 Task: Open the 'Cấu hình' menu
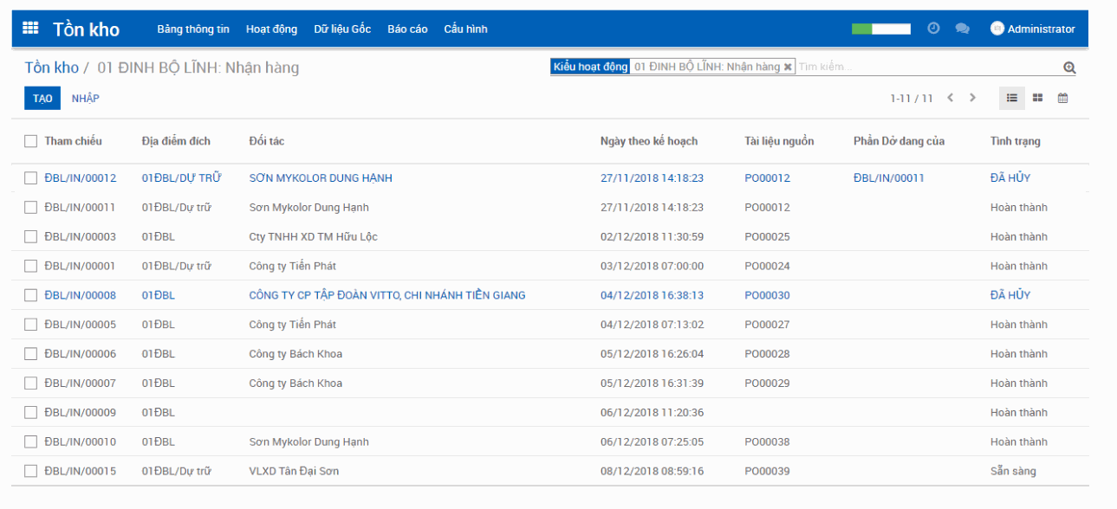(x=467, y=29)
